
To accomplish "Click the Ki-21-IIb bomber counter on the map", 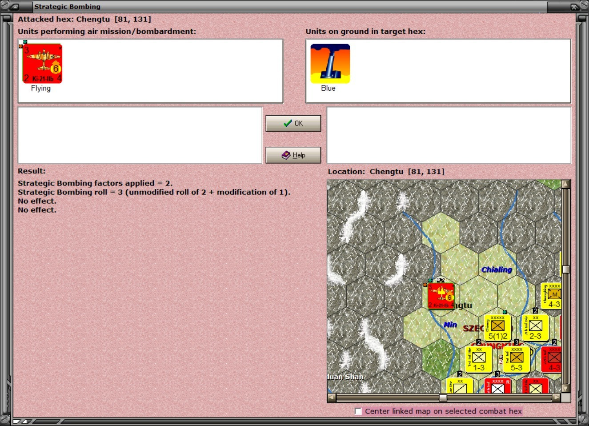I will (441, 296).
